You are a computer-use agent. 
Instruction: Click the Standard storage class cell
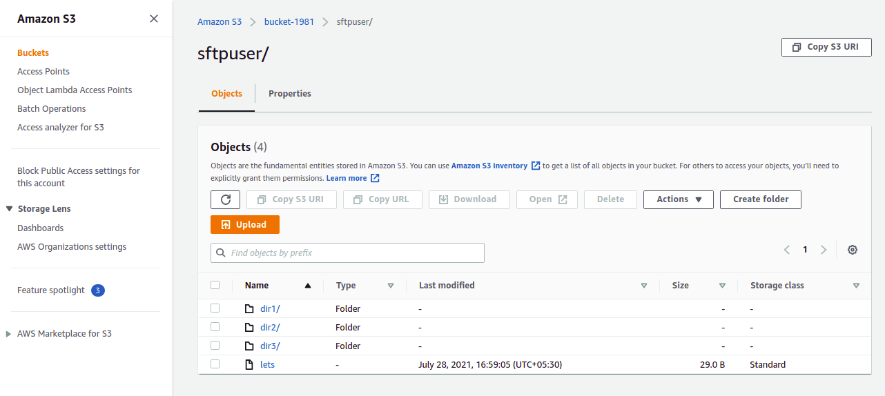768,365
